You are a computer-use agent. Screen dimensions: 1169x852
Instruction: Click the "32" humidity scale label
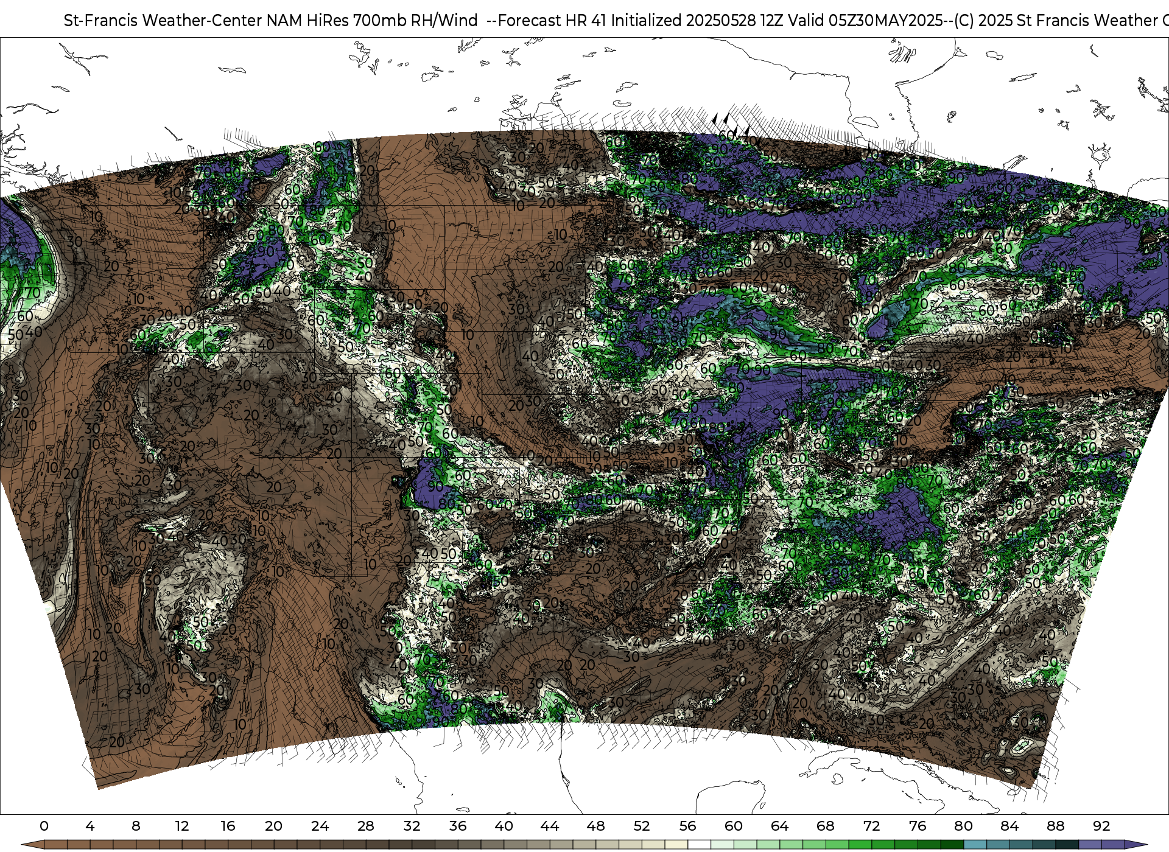pyautogui.click(x=412, y=826)
